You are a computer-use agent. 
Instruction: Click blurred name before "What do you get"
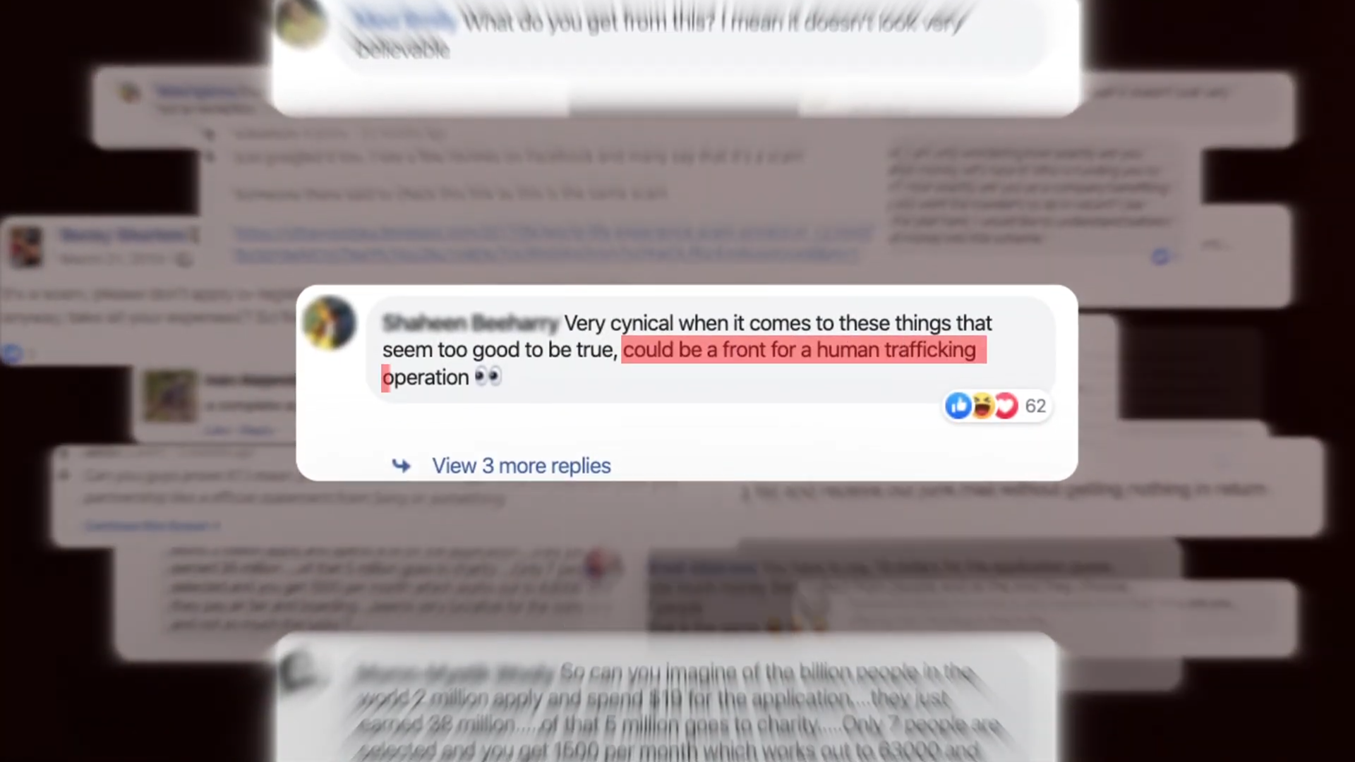pos(405,20)
